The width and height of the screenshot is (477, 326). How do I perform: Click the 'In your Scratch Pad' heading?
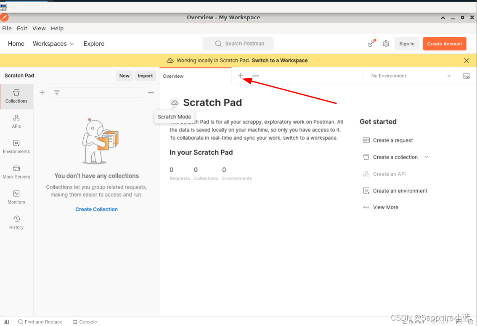click(201, 152)
